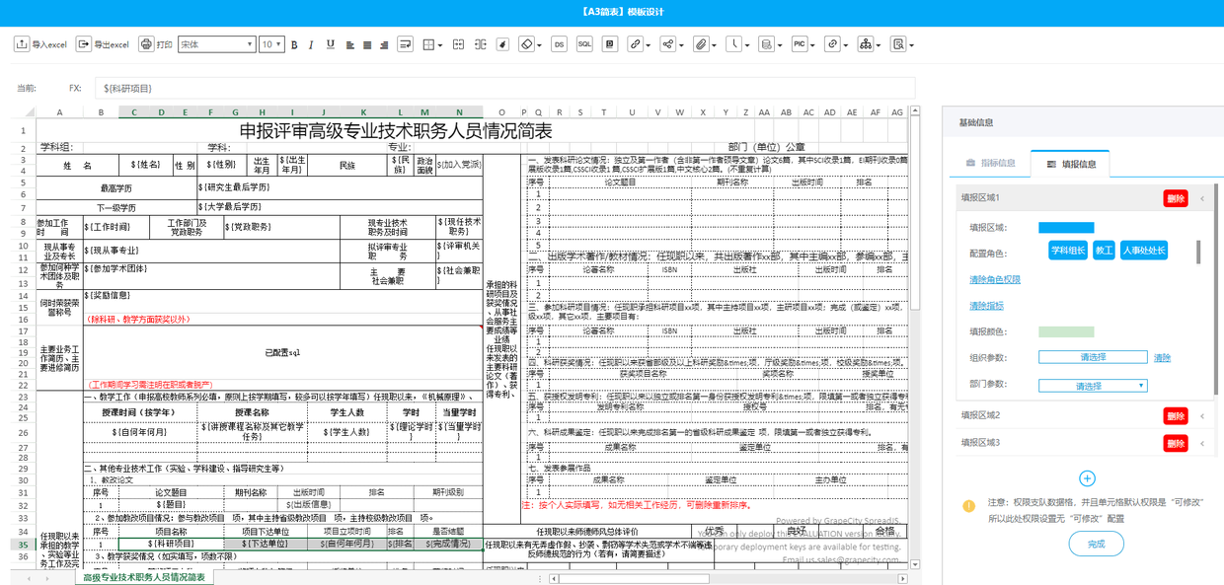Click 清除 link next to 组织参数
Screen dimensions: 1224x585
click(x=1163, y=358)
